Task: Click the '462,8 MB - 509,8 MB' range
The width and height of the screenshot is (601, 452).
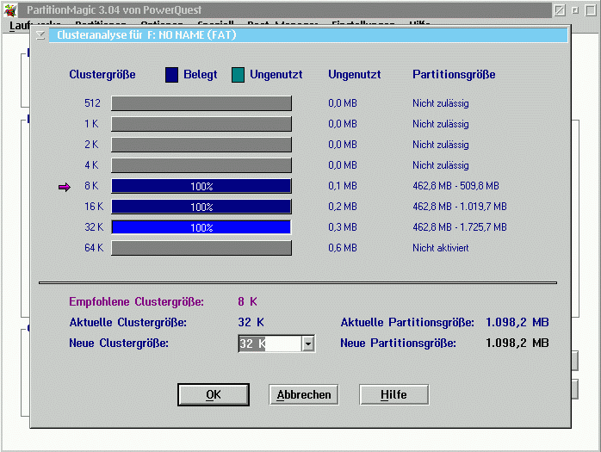Action: [455, 186]
